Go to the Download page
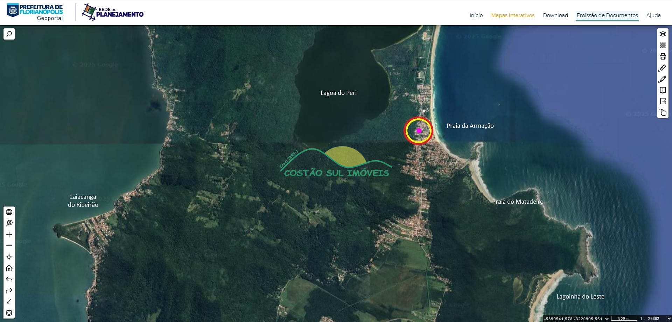Image resolution: width=672 pixels, height=322 pixels. pos(555,15)
